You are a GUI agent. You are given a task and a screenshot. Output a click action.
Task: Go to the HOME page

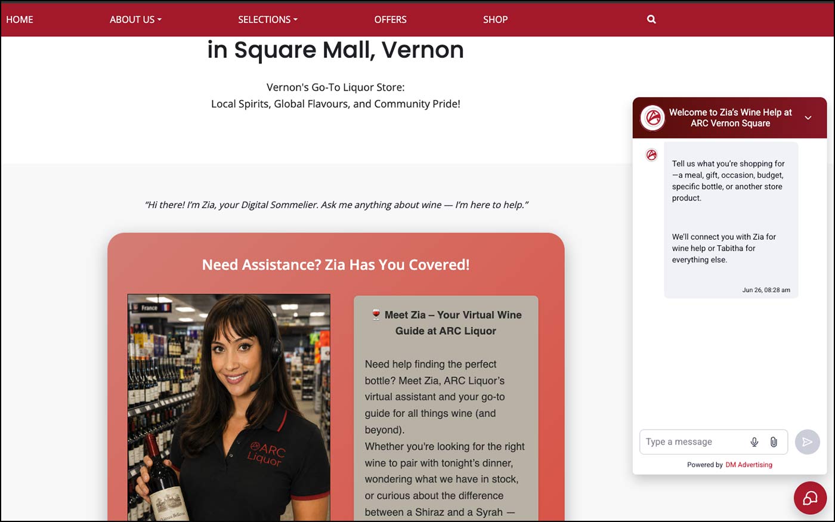coord(20,19)
